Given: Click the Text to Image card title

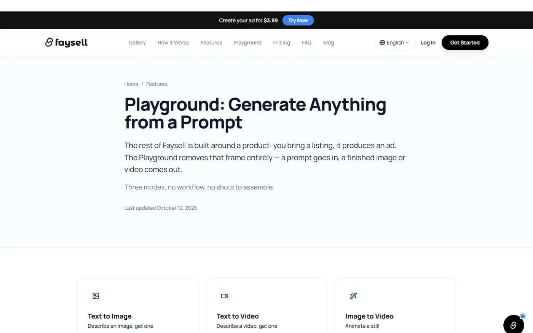Looking at the screenshot, I should coord(110,316).
